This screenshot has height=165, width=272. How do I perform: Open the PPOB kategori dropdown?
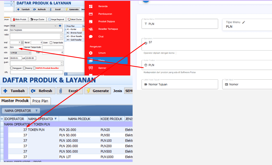55,26
